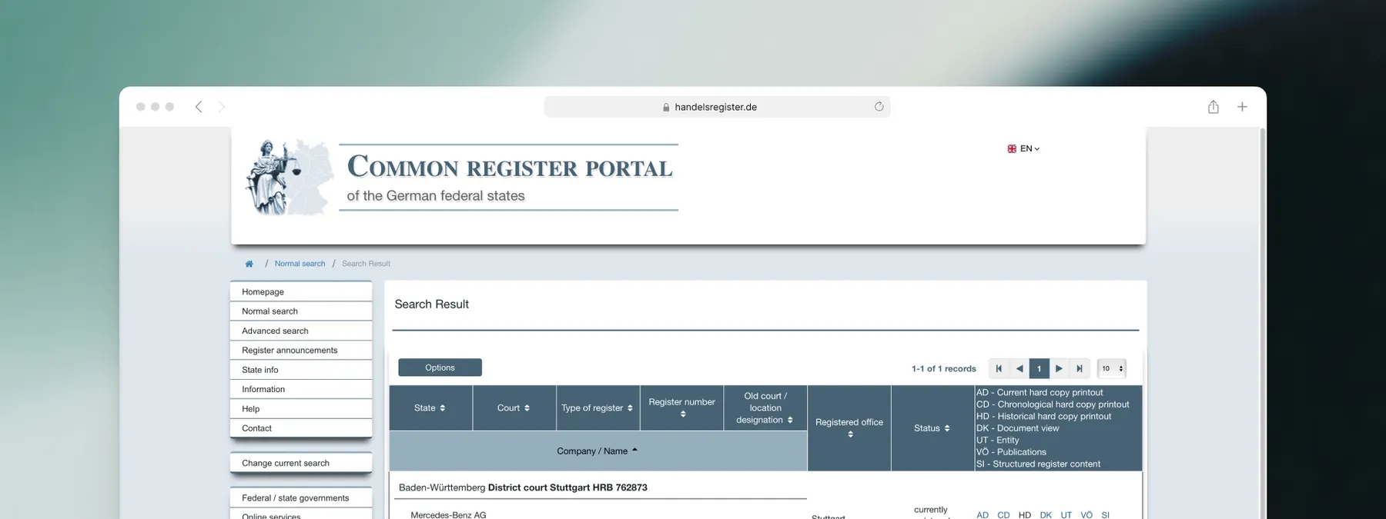
Task: Sort by Type of register
Action: point(598,408)
